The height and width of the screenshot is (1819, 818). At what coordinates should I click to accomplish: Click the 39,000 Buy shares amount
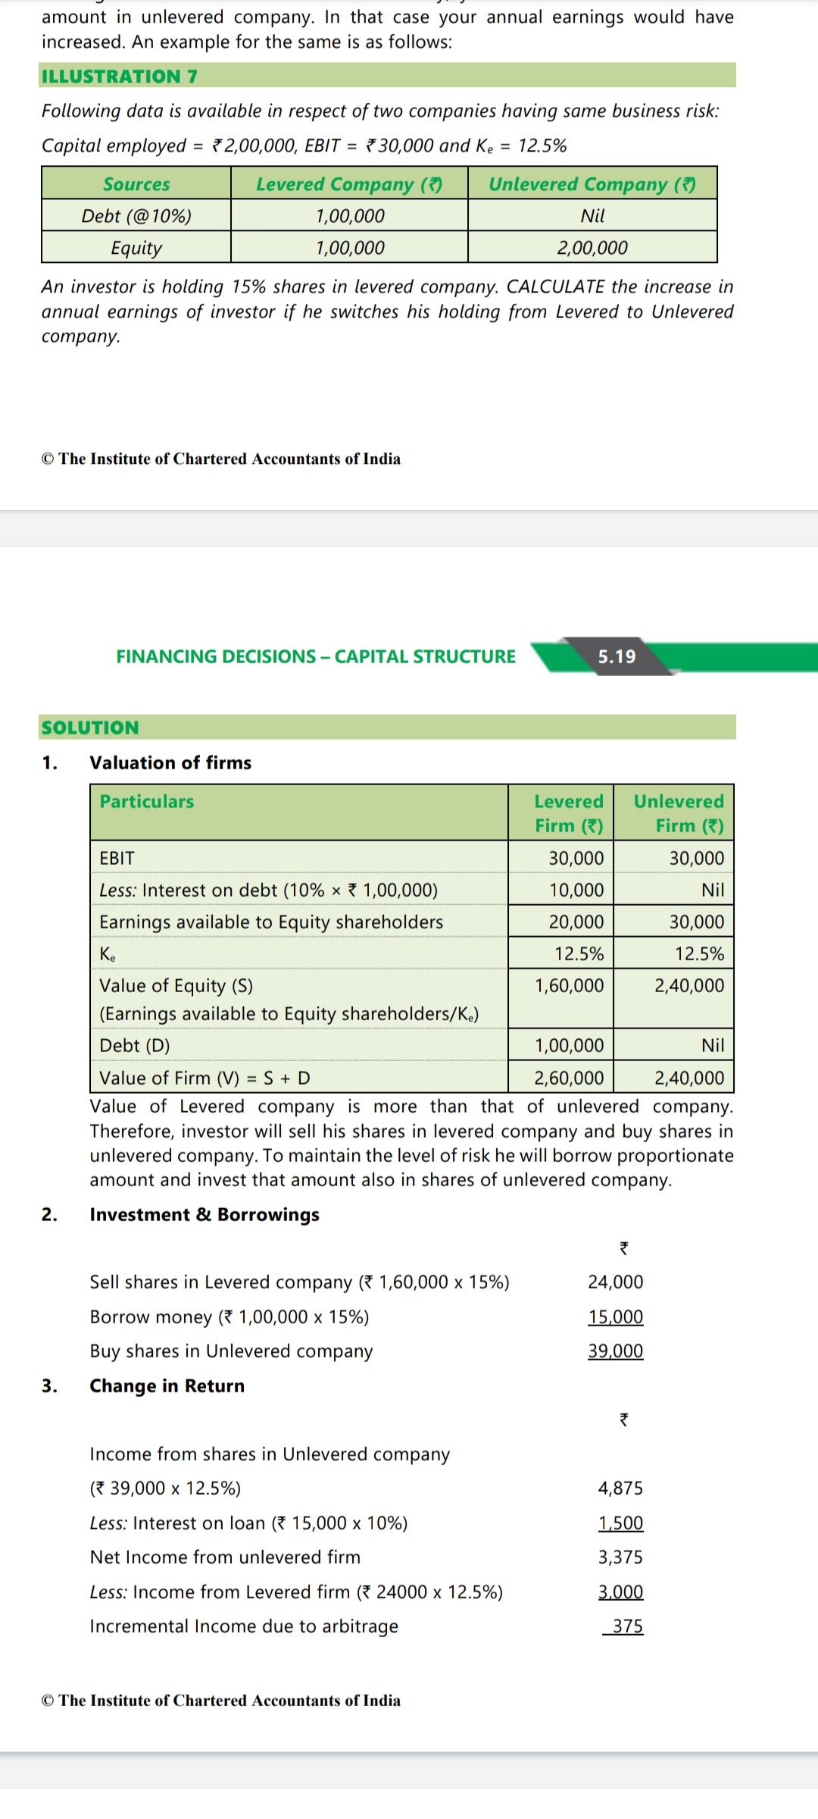(x=615, y=1351)
